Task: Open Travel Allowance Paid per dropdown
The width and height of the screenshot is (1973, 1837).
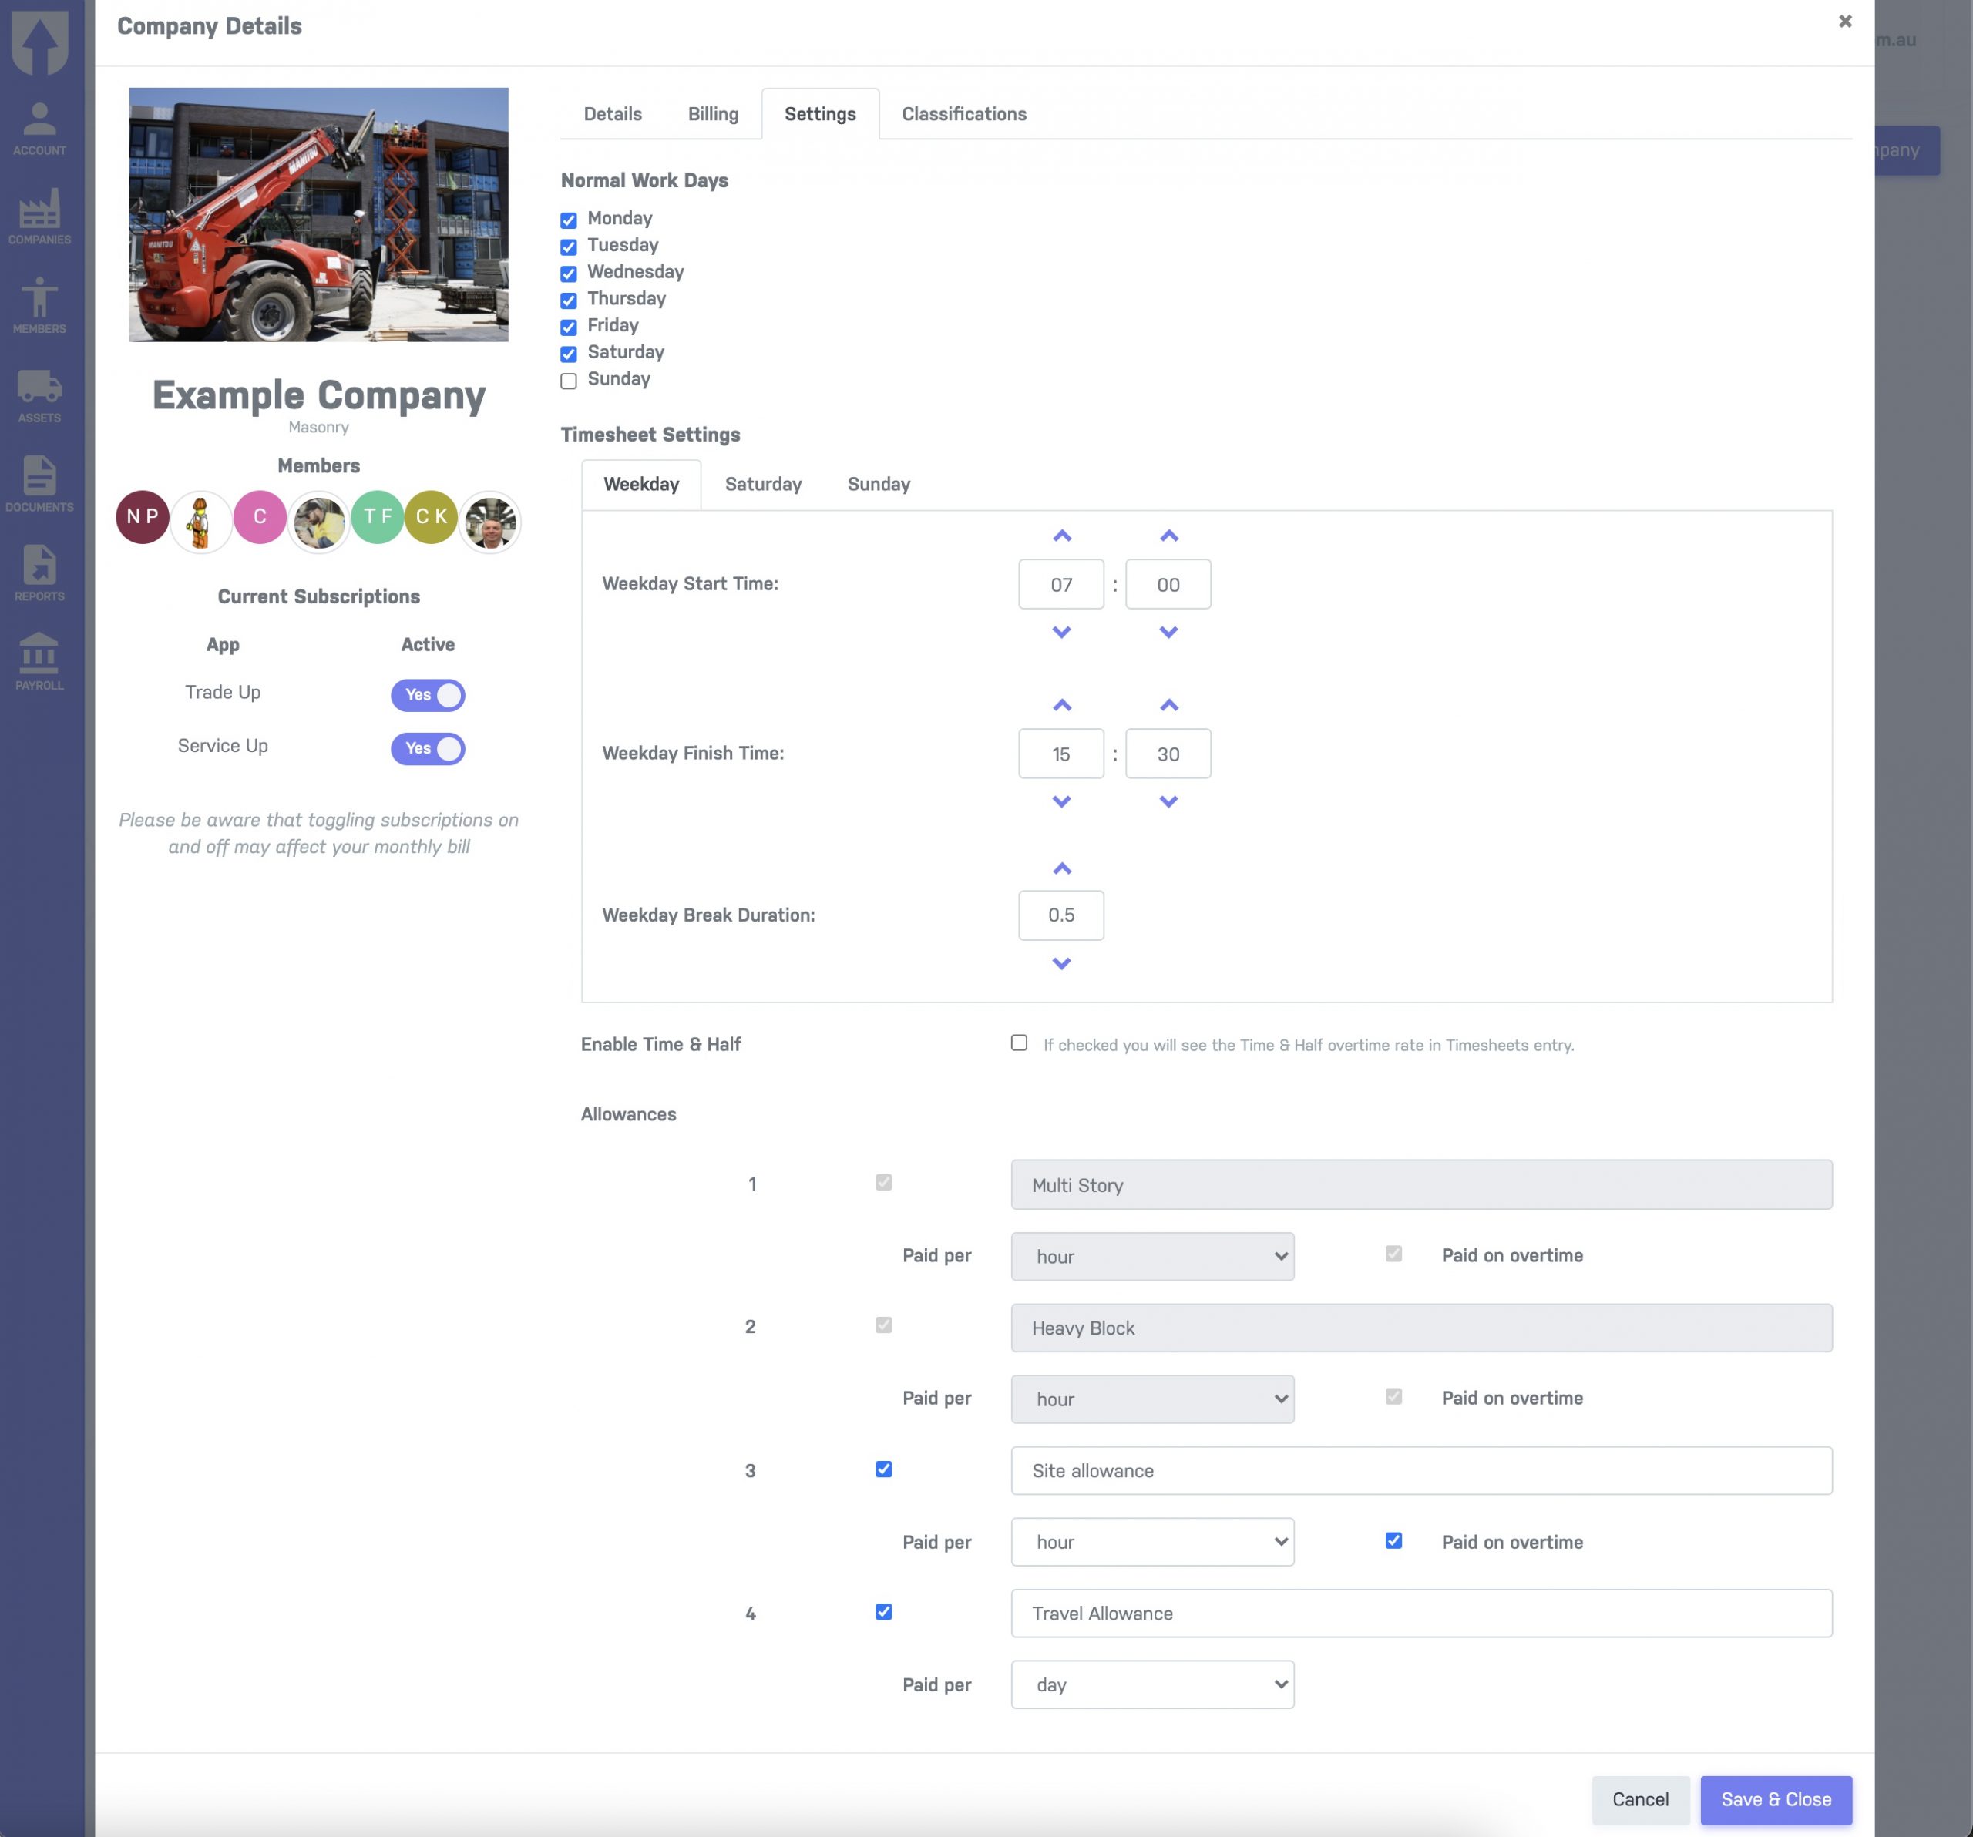Action: 1151,1684
